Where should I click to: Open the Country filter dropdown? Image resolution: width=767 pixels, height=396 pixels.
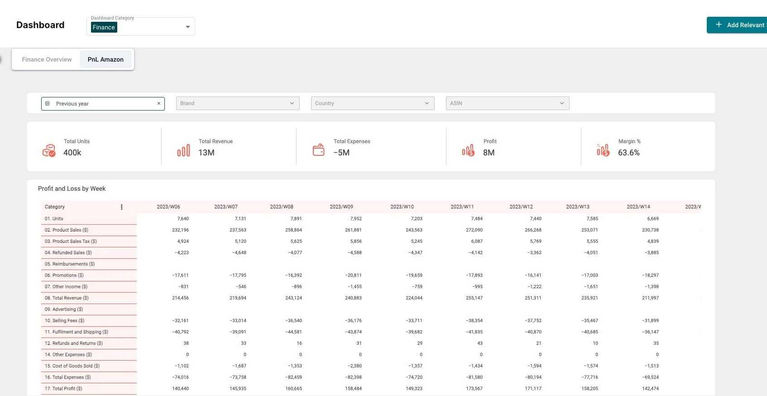click(x=373, y=103)
